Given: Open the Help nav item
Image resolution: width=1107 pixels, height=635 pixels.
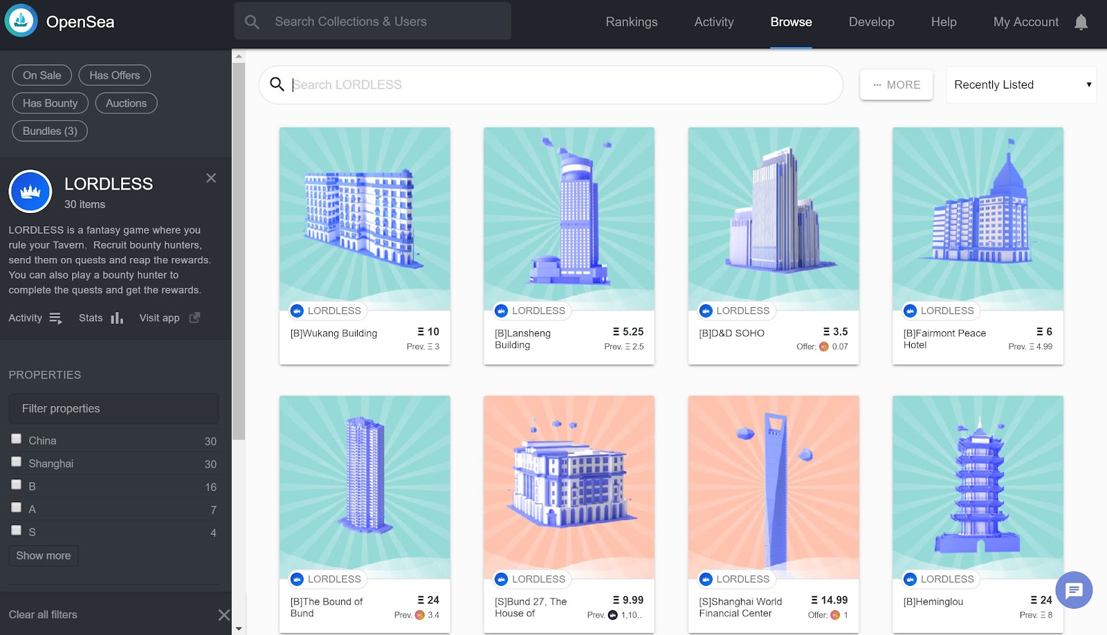Looking at the screenshot, I should (944, 22).
